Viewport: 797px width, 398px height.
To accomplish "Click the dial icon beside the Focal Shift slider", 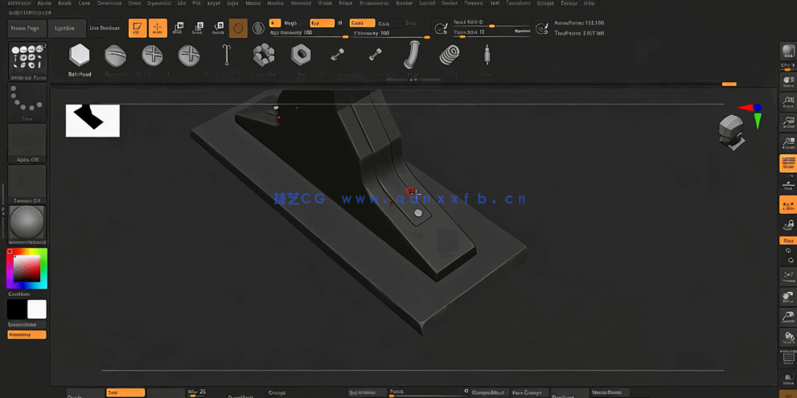I will point(440,28).
